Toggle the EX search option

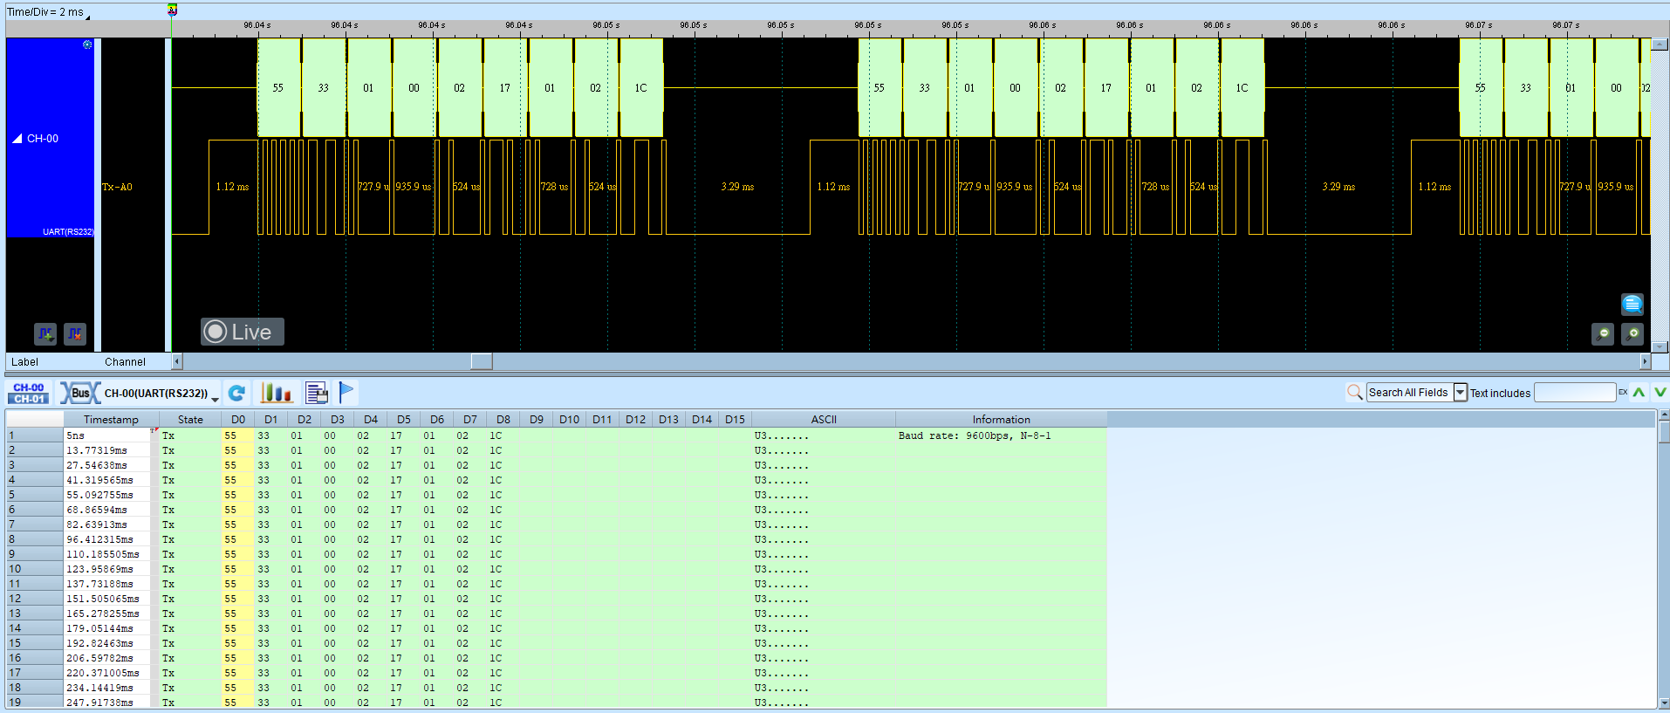[1623, 393]
